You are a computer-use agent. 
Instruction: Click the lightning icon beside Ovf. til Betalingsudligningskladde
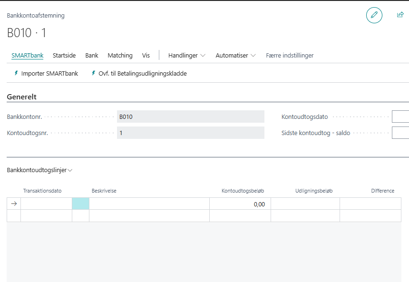[x=93, y=74]
